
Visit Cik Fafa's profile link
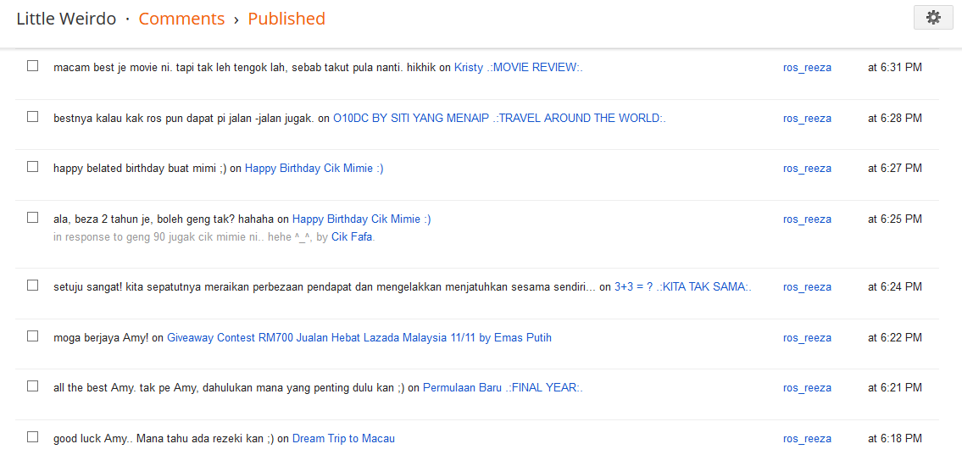coord(352,236)
